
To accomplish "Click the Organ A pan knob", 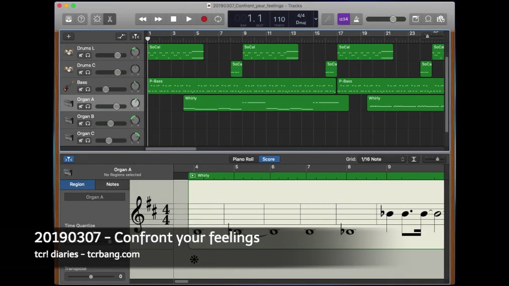I will [x=135, y=103].
